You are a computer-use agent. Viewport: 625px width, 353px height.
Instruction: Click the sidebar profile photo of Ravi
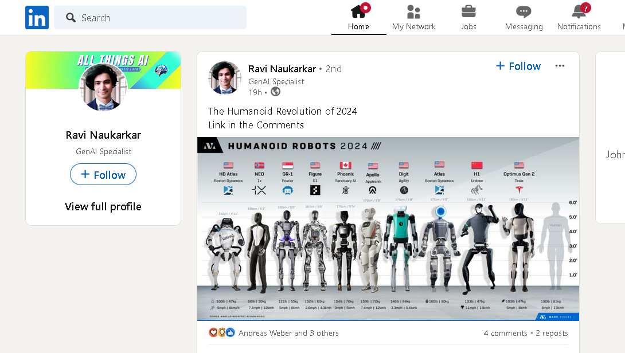[x=103, y=88]
